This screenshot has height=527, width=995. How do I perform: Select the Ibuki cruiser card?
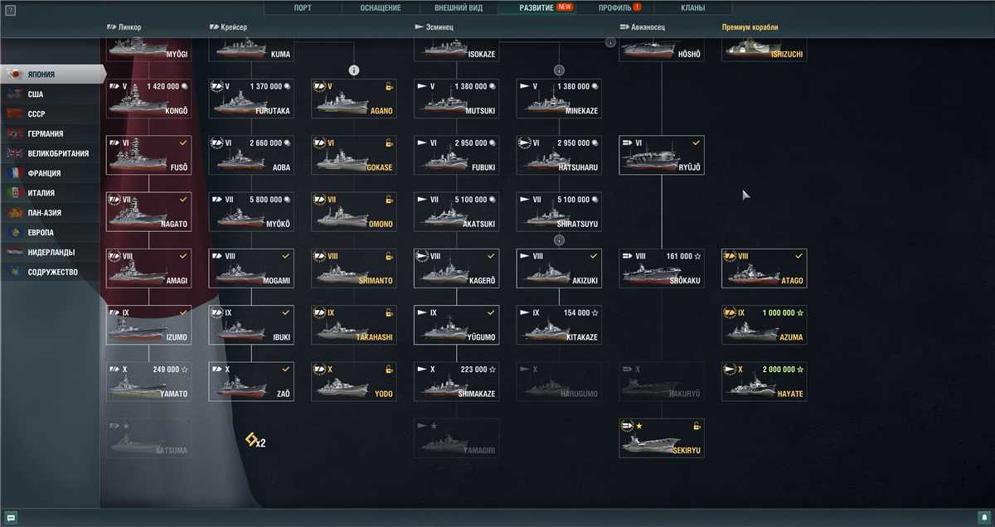click(x=251, y=325)
